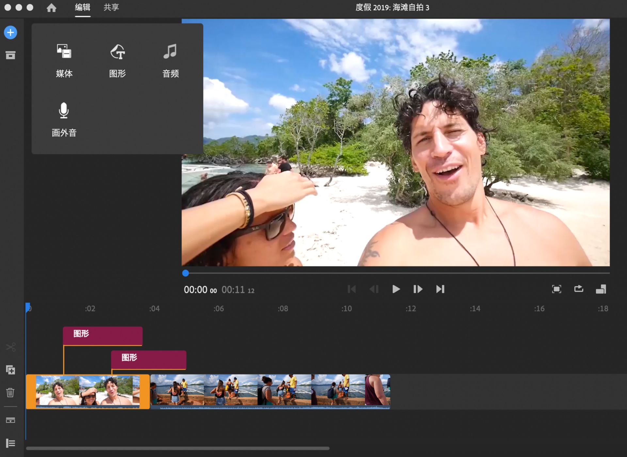
Task: Toggle loop playback icon
Action: [579, 289]
